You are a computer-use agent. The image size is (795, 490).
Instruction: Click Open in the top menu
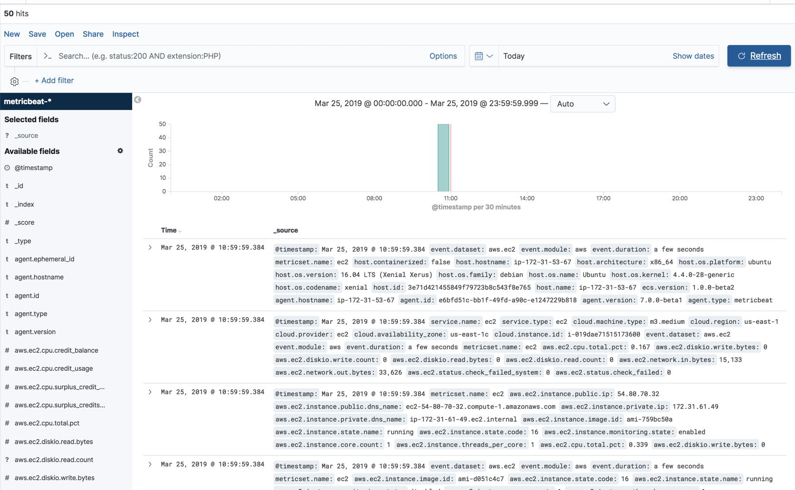[65, 34]
